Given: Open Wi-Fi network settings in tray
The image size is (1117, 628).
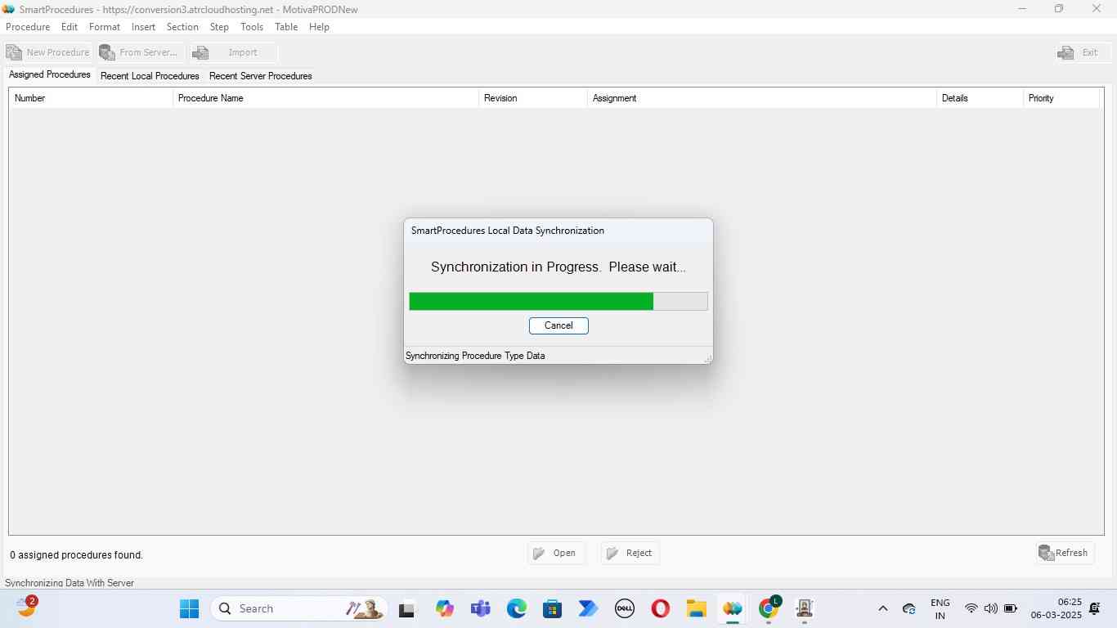Looking at the screenshot, I should pyautogui.click(x=971, y=608).
